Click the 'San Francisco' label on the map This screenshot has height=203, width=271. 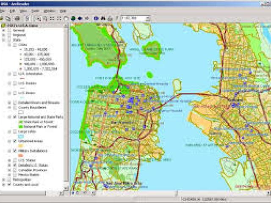point(122,123)
